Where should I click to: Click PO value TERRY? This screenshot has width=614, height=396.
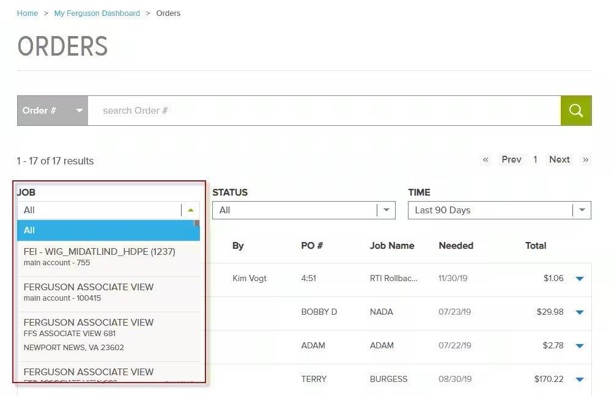[314, 379]
